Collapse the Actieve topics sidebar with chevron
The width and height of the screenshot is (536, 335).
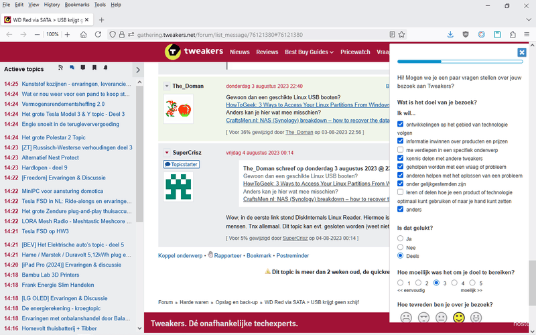click(x=138, y=70)
